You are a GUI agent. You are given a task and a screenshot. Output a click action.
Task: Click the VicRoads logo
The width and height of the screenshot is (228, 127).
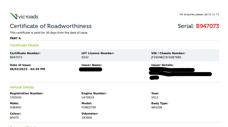click(24, 16)
